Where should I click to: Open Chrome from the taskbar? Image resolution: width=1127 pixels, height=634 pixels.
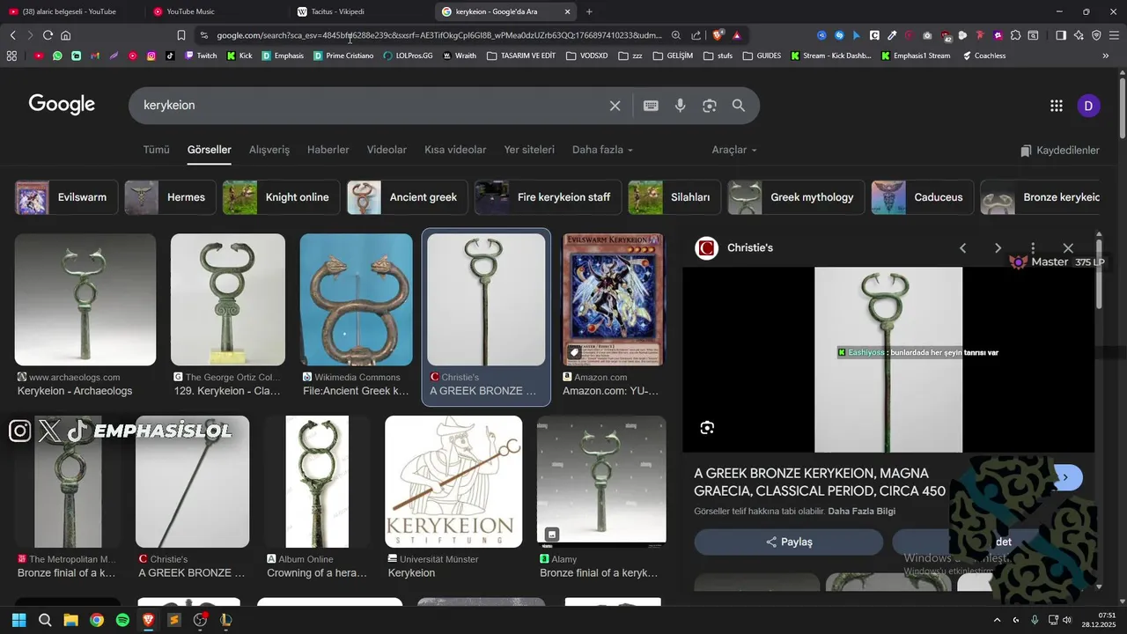97,620
